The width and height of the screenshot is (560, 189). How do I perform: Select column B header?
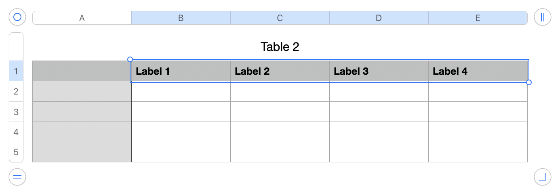181,18
